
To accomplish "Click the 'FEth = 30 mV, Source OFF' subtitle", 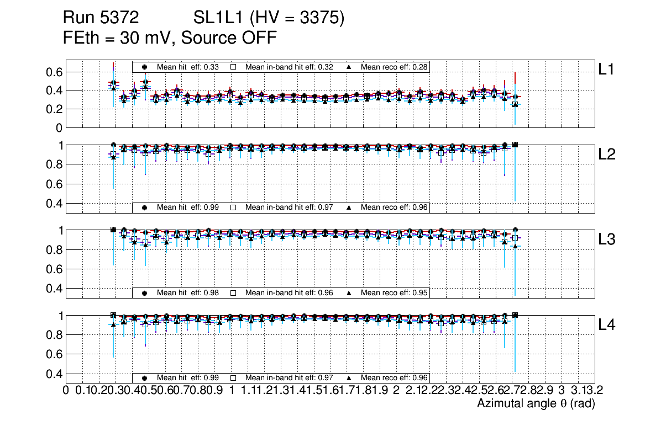I will point(170,38).
